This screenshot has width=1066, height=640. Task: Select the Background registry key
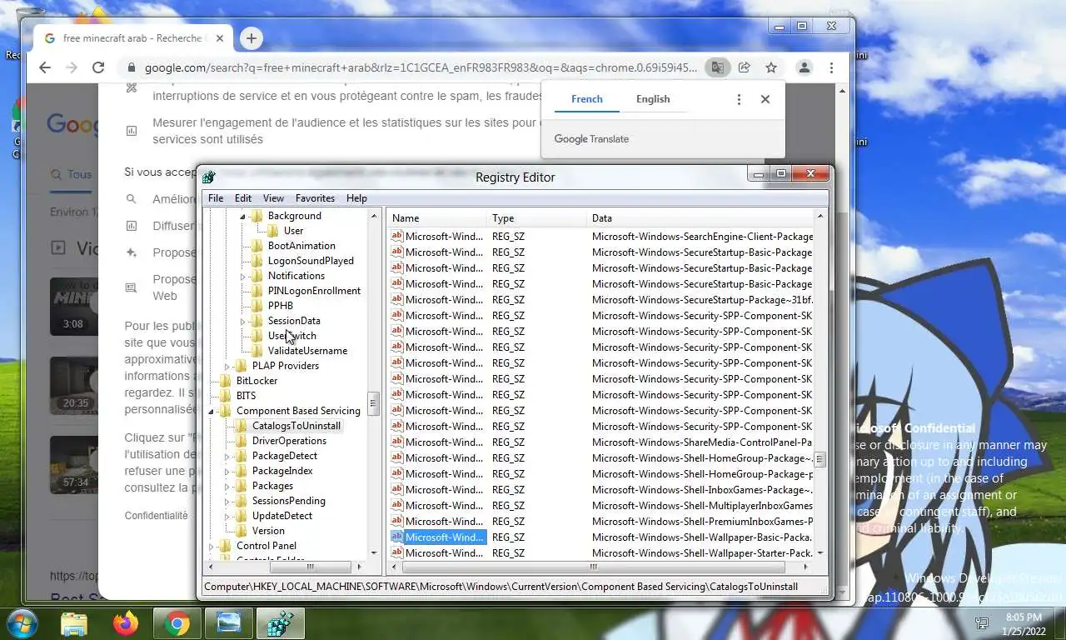coord(294,216)
